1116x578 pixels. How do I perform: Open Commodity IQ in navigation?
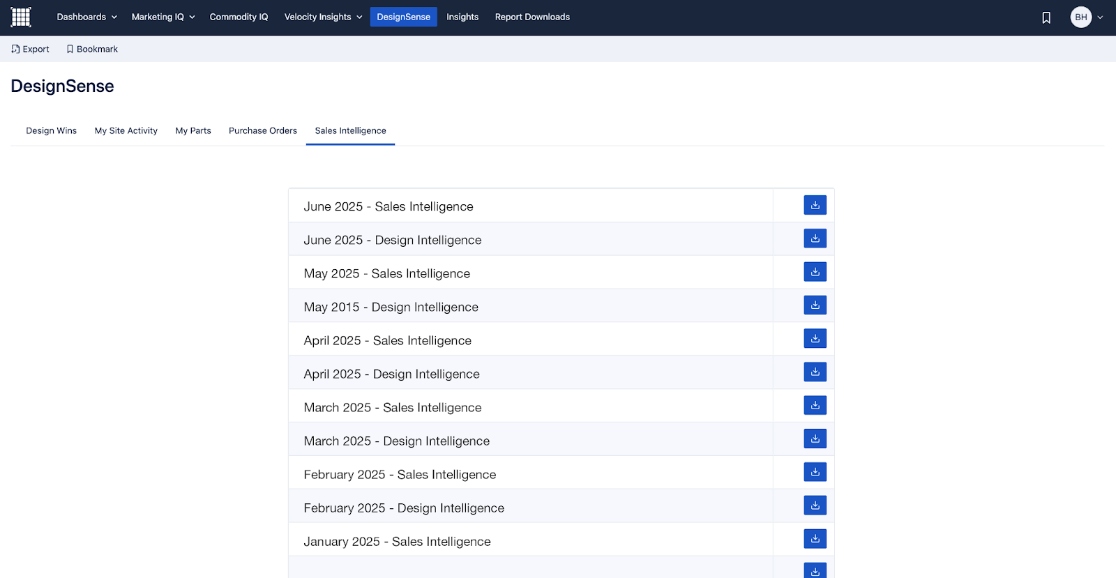point(239,17)
